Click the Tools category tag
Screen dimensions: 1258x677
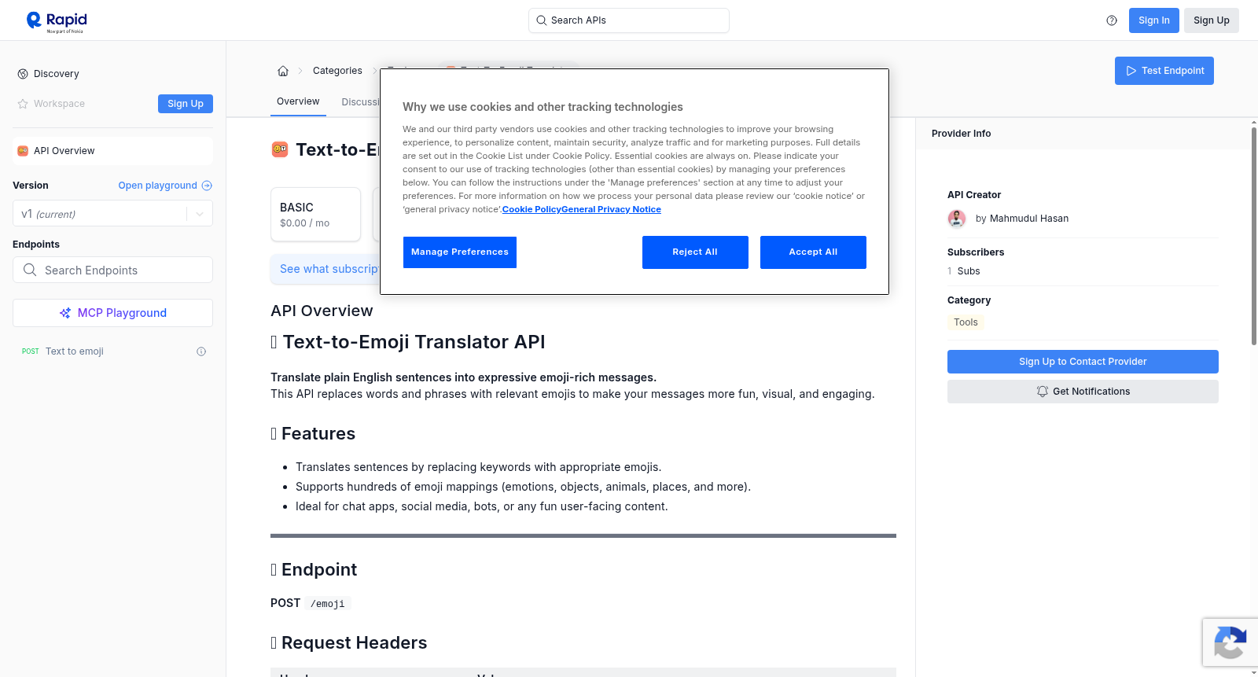tap(966, 322)
